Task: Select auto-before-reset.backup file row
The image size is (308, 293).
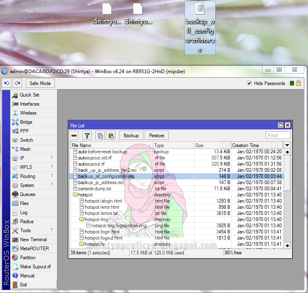Action: tap(177, 152)
